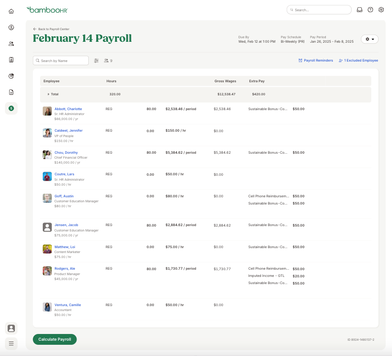View the 1 Excluded Employee link
The image size is (392, 356).
(x=358, y=60)
